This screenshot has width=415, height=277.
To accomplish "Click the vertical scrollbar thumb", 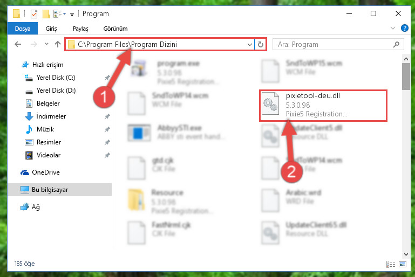I will [x=406, y=77].
